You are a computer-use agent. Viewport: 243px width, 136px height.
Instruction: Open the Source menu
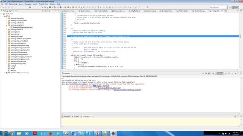(21, 4)
